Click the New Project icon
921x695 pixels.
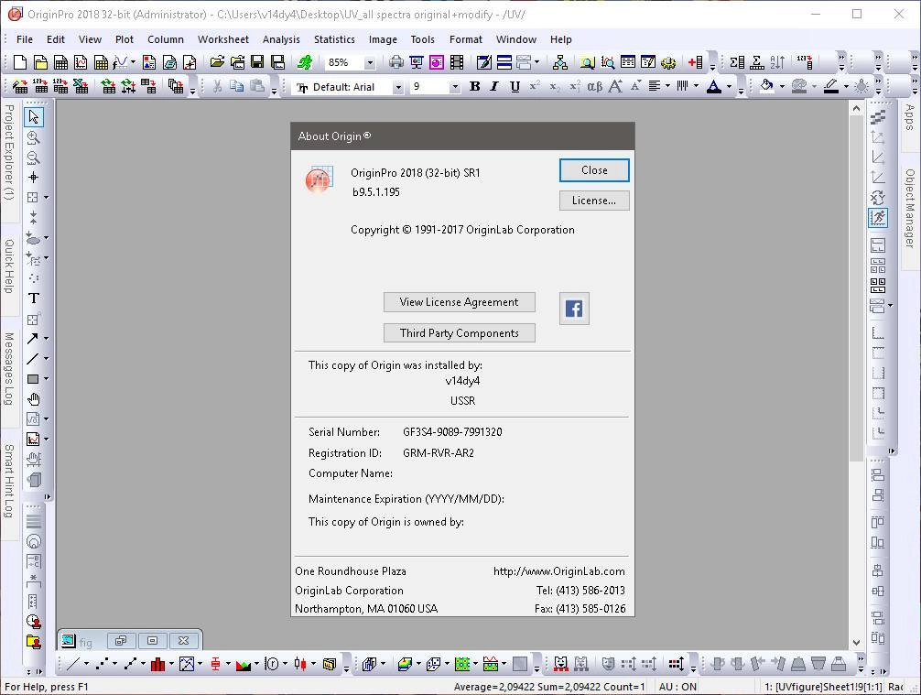[x=20, y=62]
